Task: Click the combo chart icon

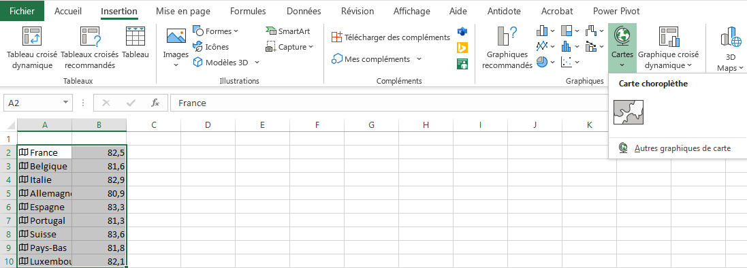Action: click(x=591, y=46)
